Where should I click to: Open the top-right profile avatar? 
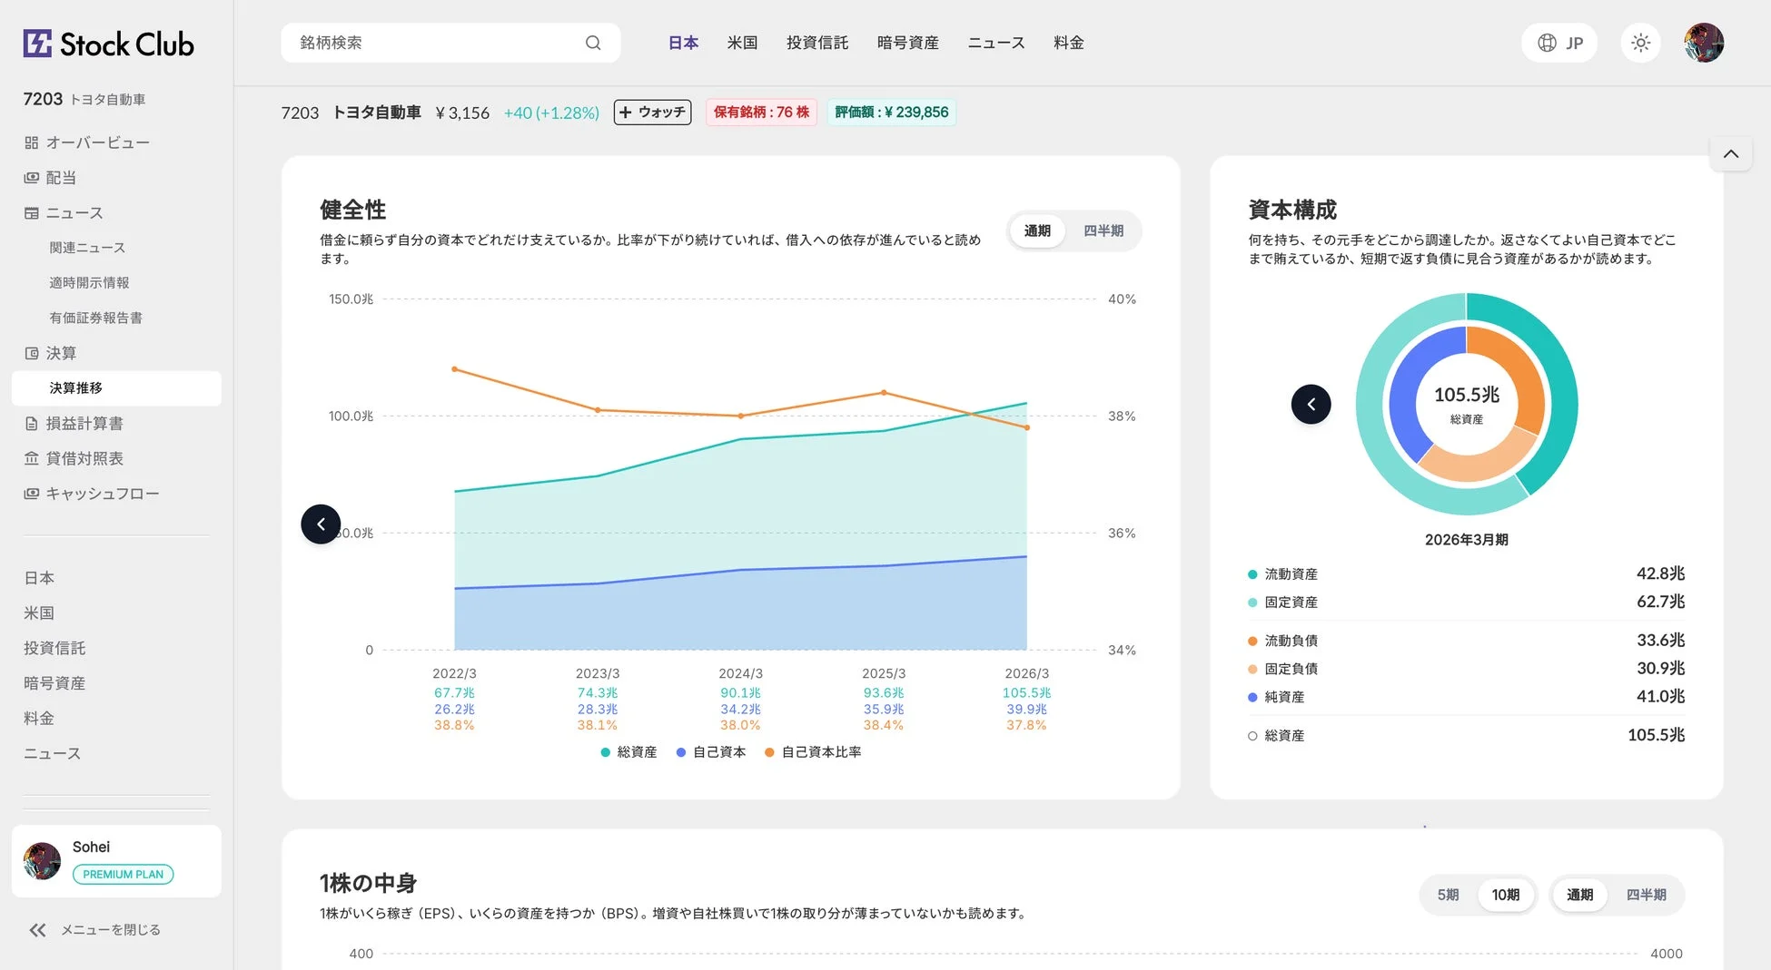(1704, 43)
